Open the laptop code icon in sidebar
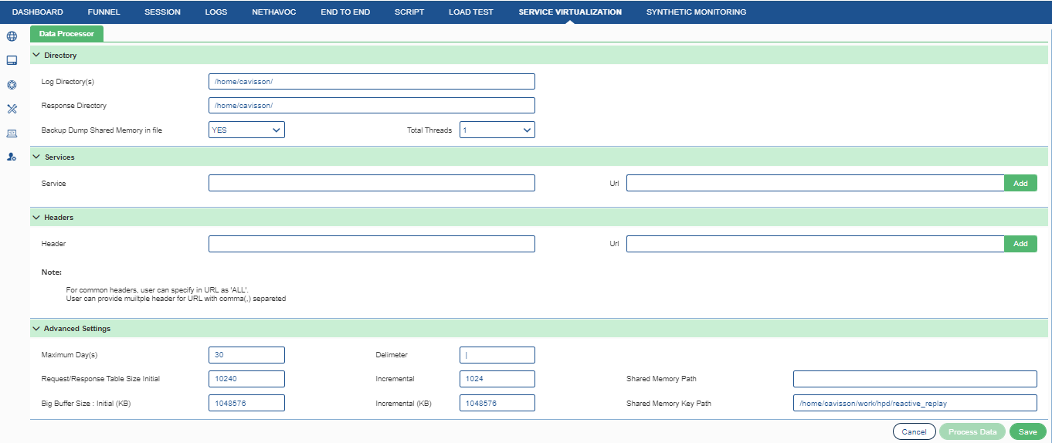 (x=12, y=133)
